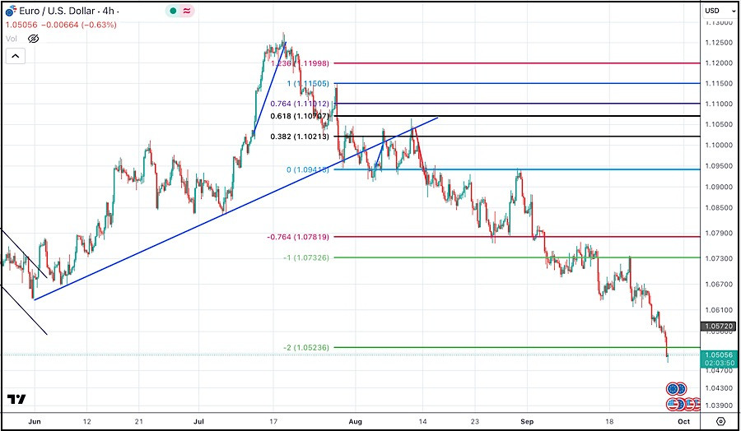Viewport: 741px width, 431px height.
Task: Select the 1.236 (1.11998) Fibonacci label
Action: coord(298,63)
